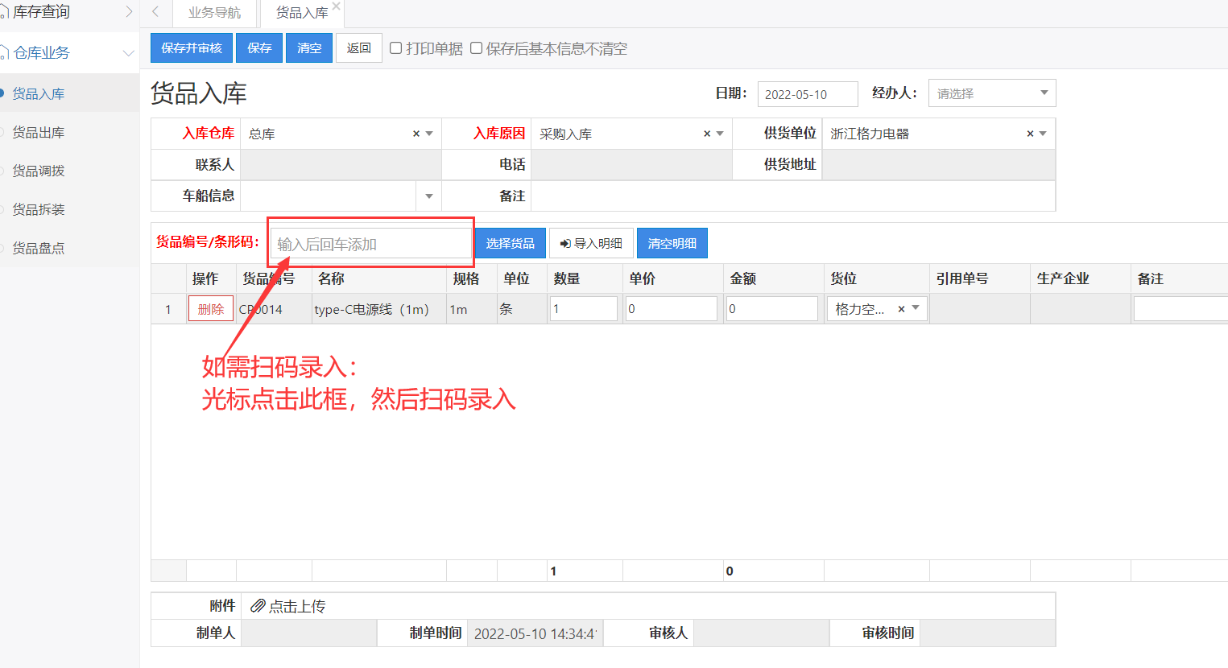
Task: Clear the 货位 cell selection with its x icon
Action: pos(901,309)
